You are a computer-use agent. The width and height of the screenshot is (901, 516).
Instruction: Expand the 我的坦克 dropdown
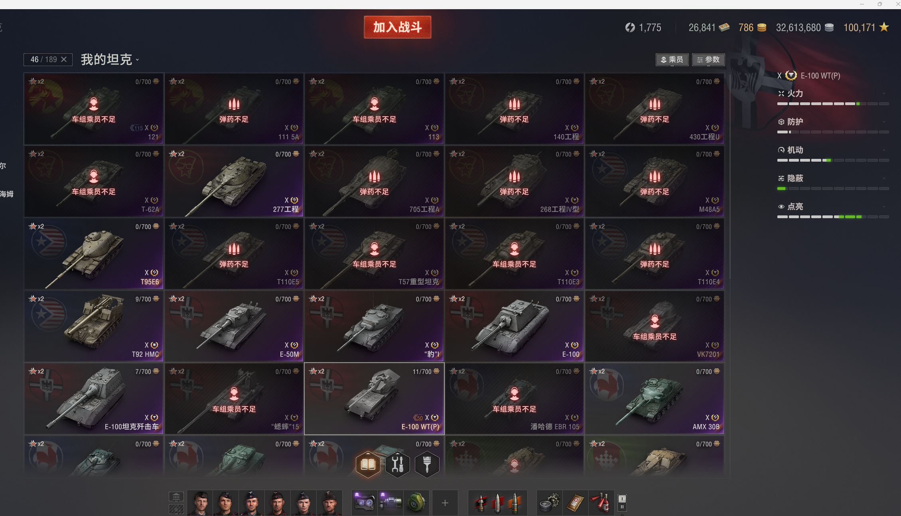point(110,60)
